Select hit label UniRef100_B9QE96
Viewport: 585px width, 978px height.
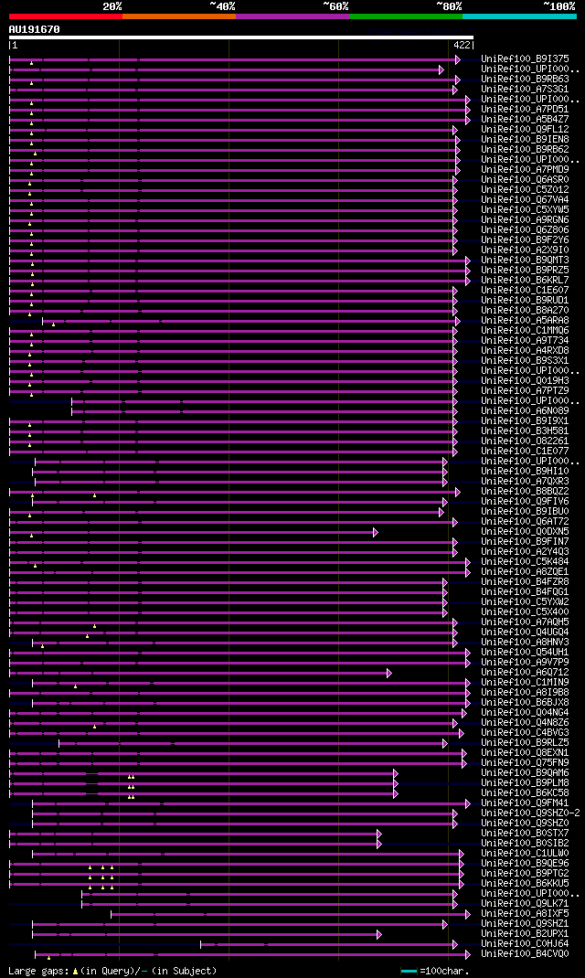pyautogui.click(x=525, y=863)
